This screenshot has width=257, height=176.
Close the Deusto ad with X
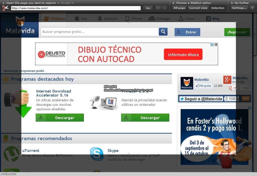point(216,44)
